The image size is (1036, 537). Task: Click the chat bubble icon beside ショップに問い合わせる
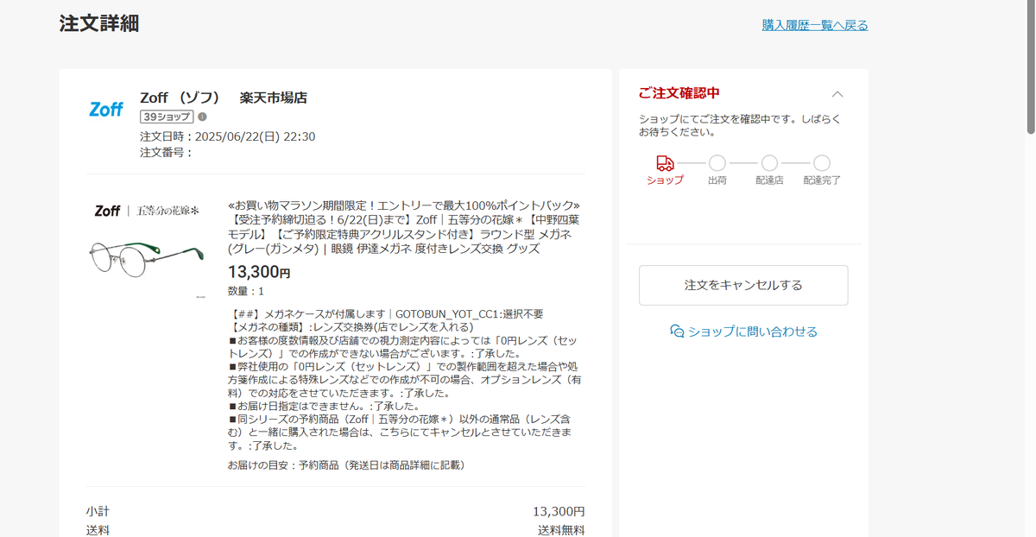[x=677, y=332]
